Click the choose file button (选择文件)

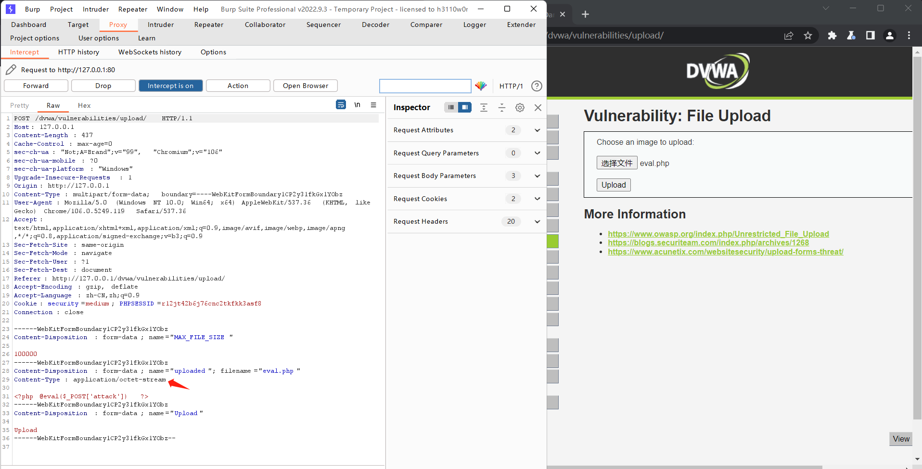617,163
